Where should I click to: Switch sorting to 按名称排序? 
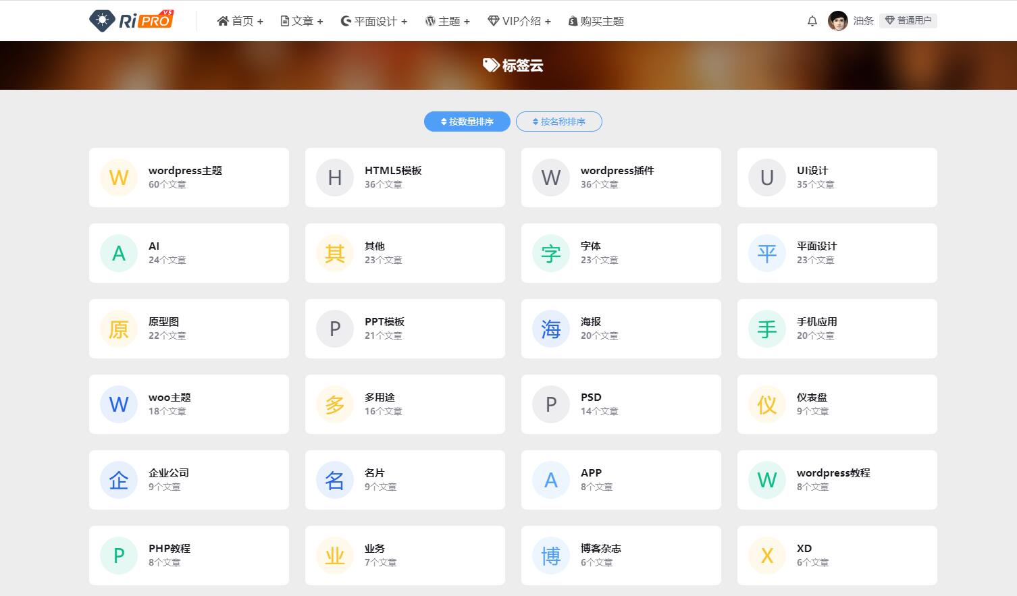(x=558, y=121)
